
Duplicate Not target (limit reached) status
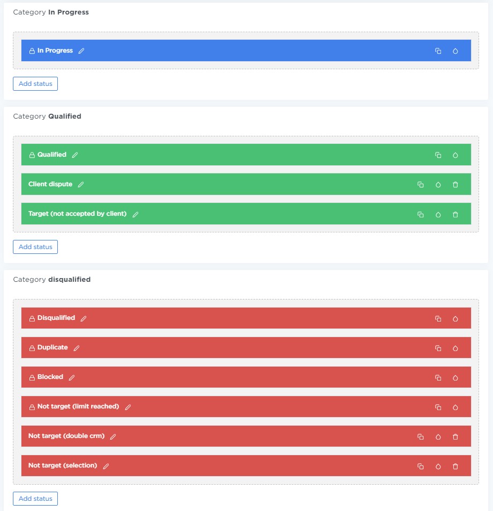[x=438, y=407]
